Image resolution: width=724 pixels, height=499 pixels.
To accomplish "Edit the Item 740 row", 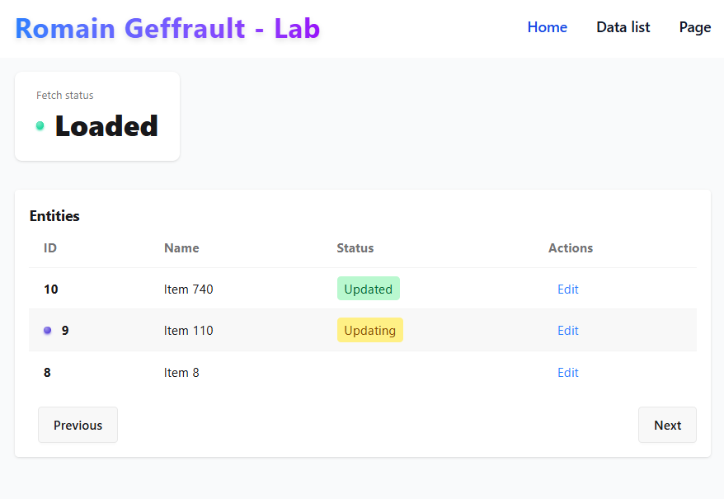I will pos(568,290).
